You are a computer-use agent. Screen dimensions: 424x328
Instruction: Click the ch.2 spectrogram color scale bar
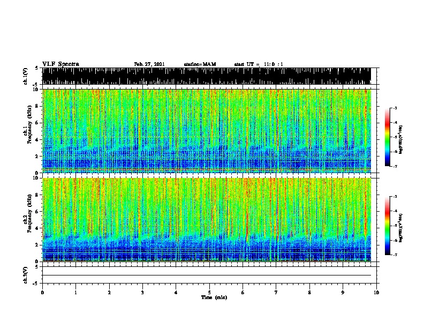tap(388, 226)
